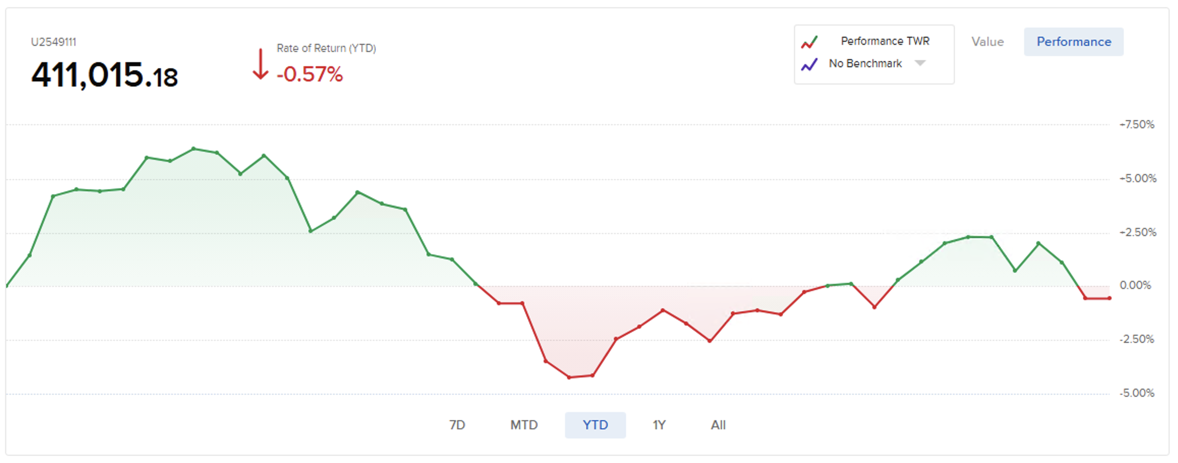Click the Rate of Return (YTD) label
Image resolution: width=1178 pixels, height=463 pixels.
(x=326, y=48)
